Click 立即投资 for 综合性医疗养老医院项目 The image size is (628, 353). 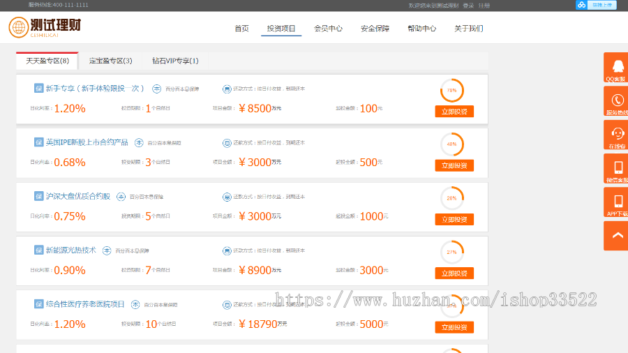pos(454,327)
